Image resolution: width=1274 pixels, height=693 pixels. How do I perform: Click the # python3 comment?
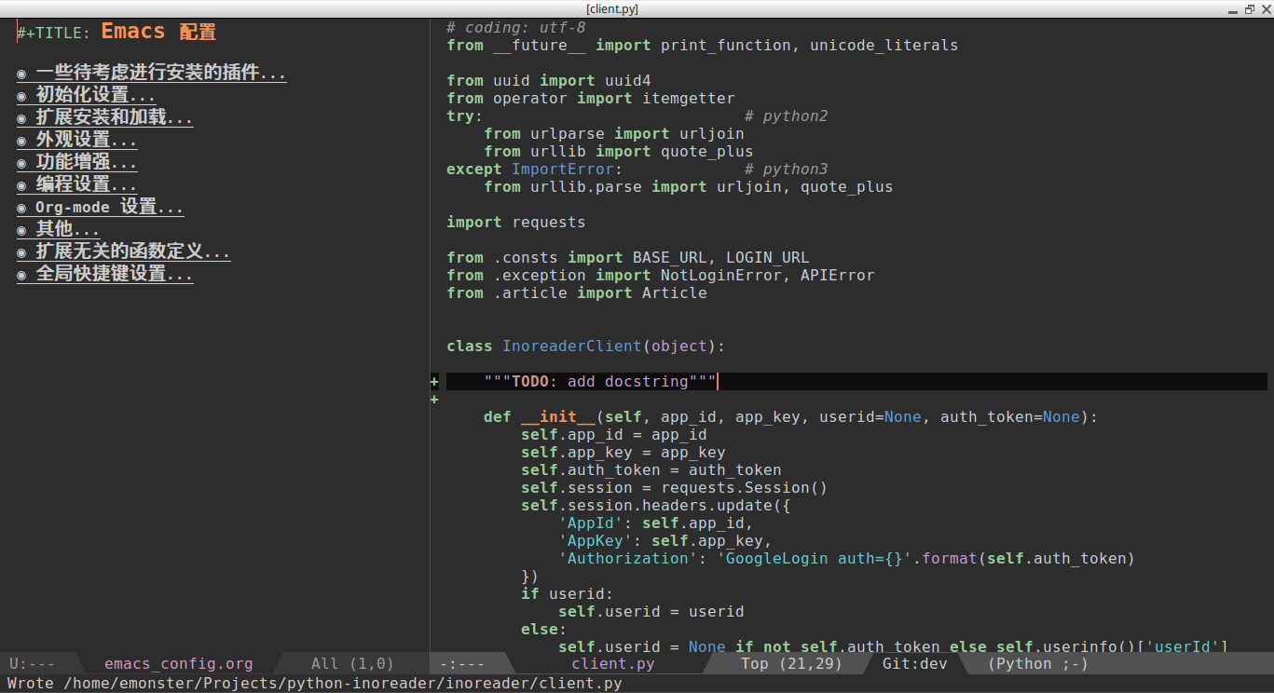(x=786, y=169)
